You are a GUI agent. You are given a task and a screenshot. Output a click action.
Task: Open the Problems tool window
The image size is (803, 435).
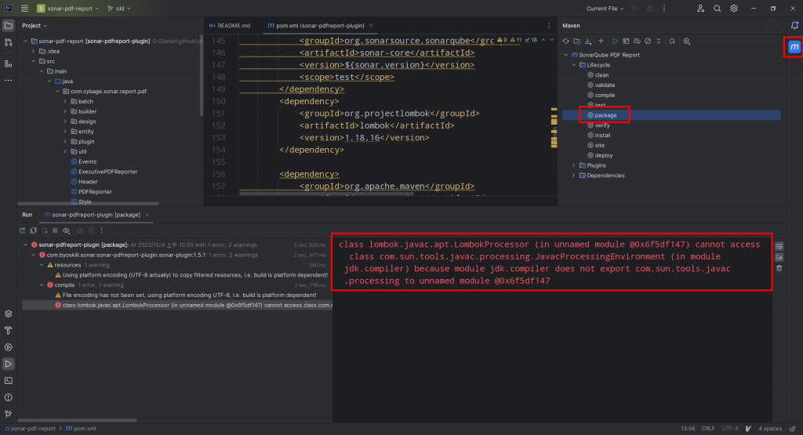(8, 397)
